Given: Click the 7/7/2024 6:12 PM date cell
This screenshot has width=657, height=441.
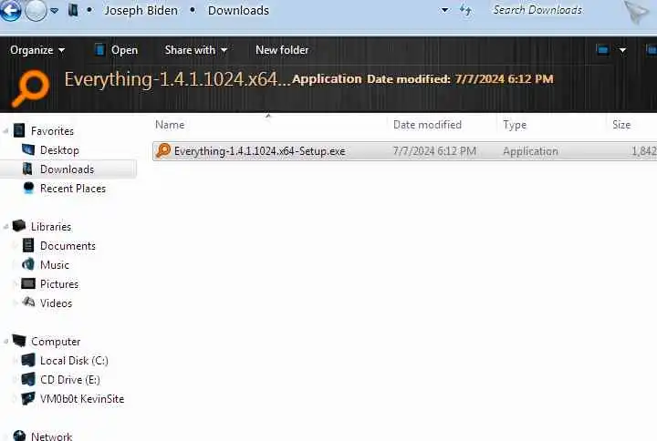Looking at the screenshot, I should 434,151.
